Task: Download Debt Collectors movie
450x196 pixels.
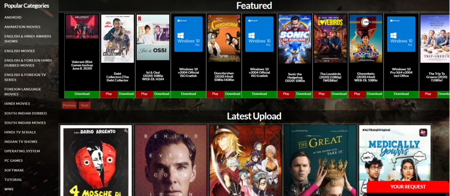Action: click(126, 94)
